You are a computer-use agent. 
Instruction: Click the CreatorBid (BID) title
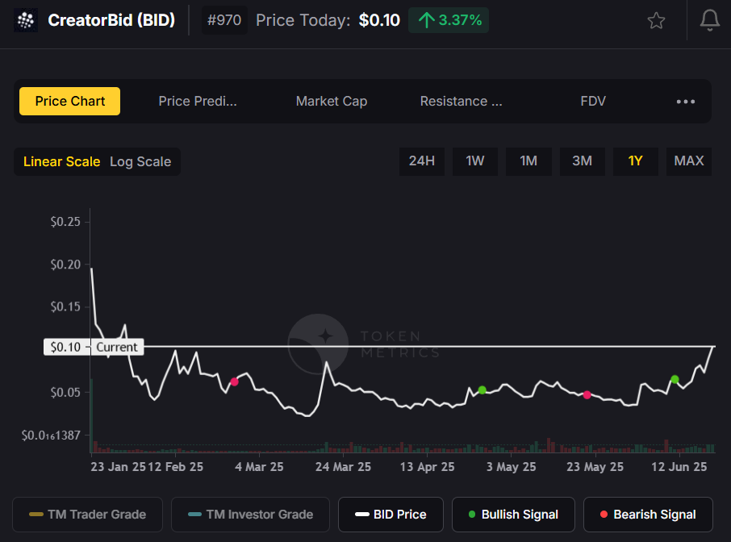[111, 20]
